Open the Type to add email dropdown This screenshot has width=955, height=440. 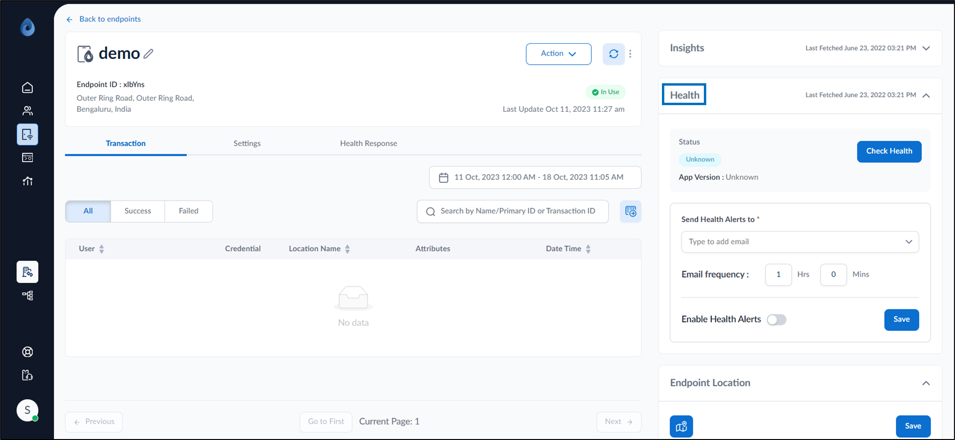800,242
